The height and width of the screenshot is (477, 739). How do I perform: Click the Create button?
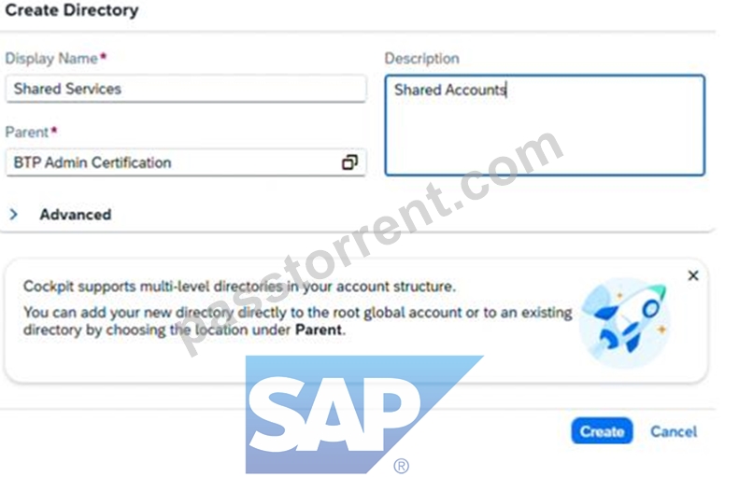pyautogui.click(x=602, y=431)
